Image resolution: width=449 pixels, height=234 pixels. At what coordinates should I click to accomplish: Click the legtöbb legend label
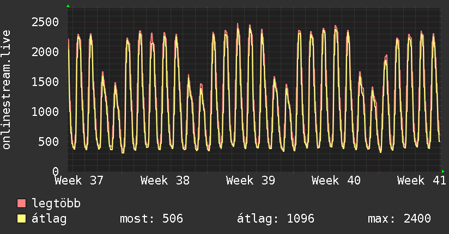(56, 204)
